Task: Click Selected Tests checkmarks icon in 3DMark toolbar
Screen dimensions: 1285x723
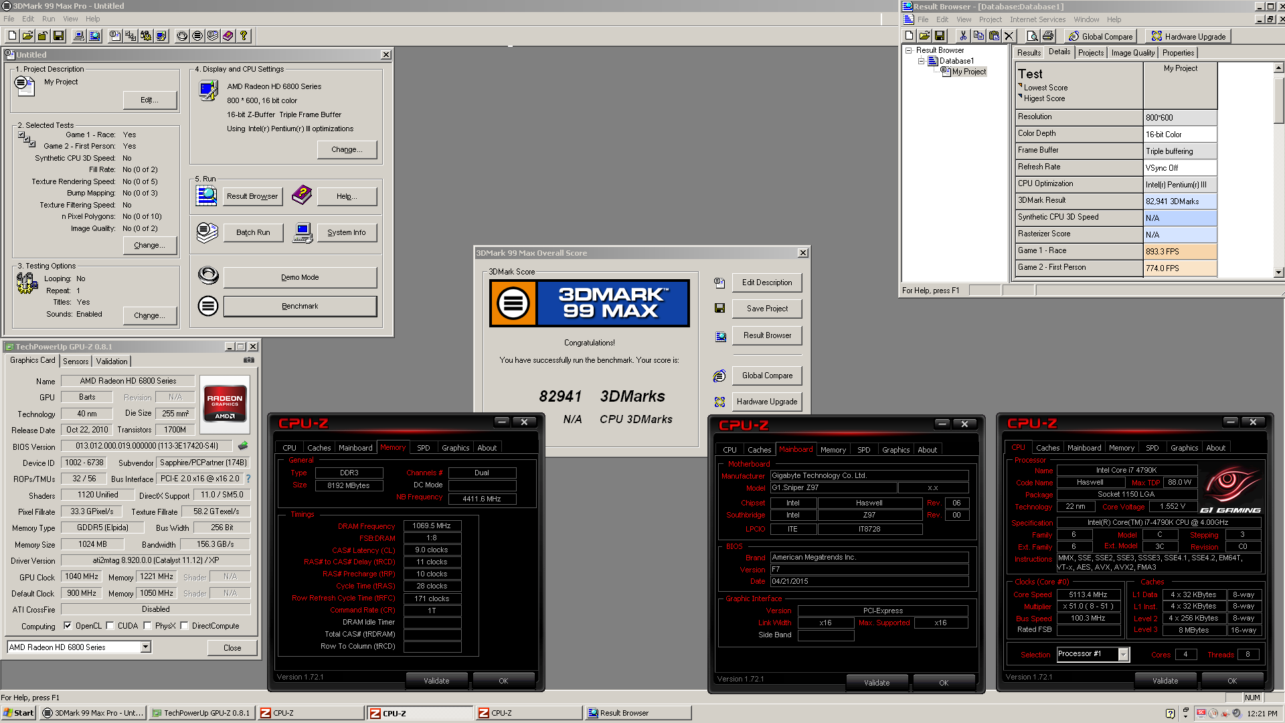Action: [131, 36]
